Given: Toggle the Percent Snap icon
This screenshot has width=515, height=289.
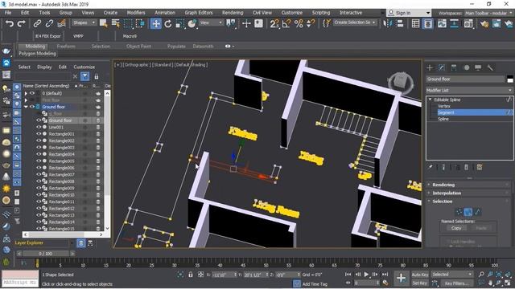Looking at the screenshot, I should tap(299, 23).
